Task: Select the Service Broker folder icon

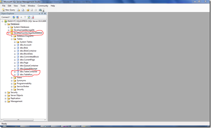Action: pyautogui.click(x=15, y=86)
